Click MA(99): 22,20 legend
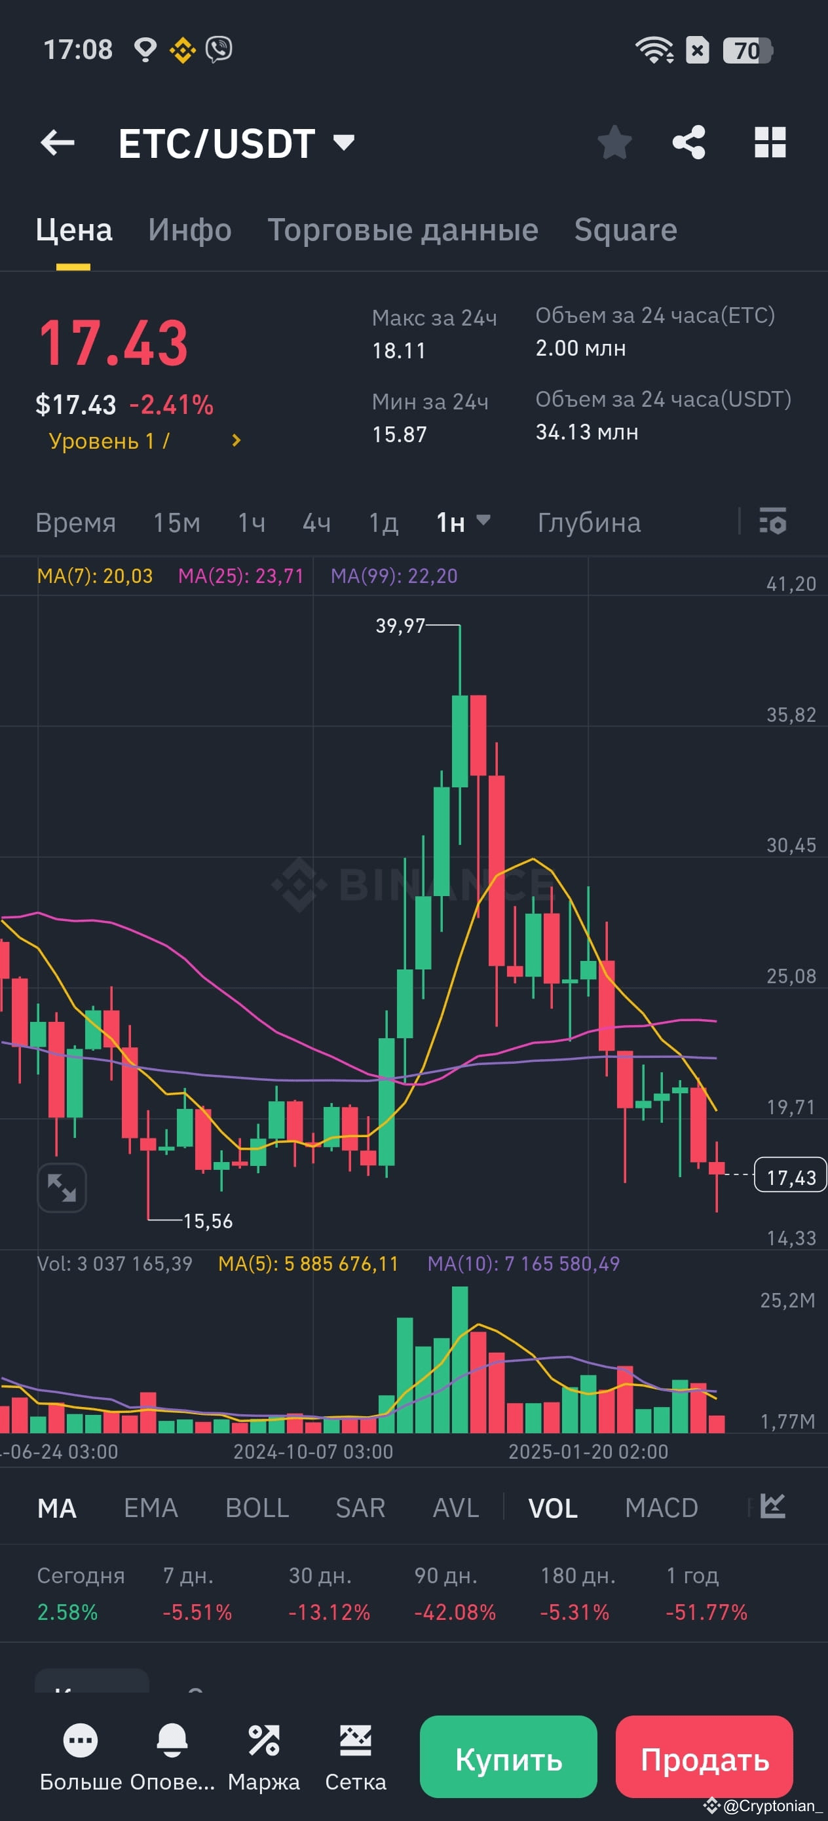The height and width of the screenshot is (1821, 828). (x=394, y=576)
